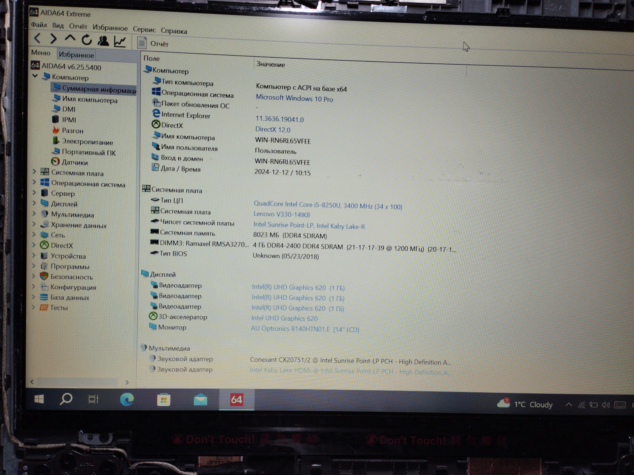Open the Файл menu

[x=39, y=25]
